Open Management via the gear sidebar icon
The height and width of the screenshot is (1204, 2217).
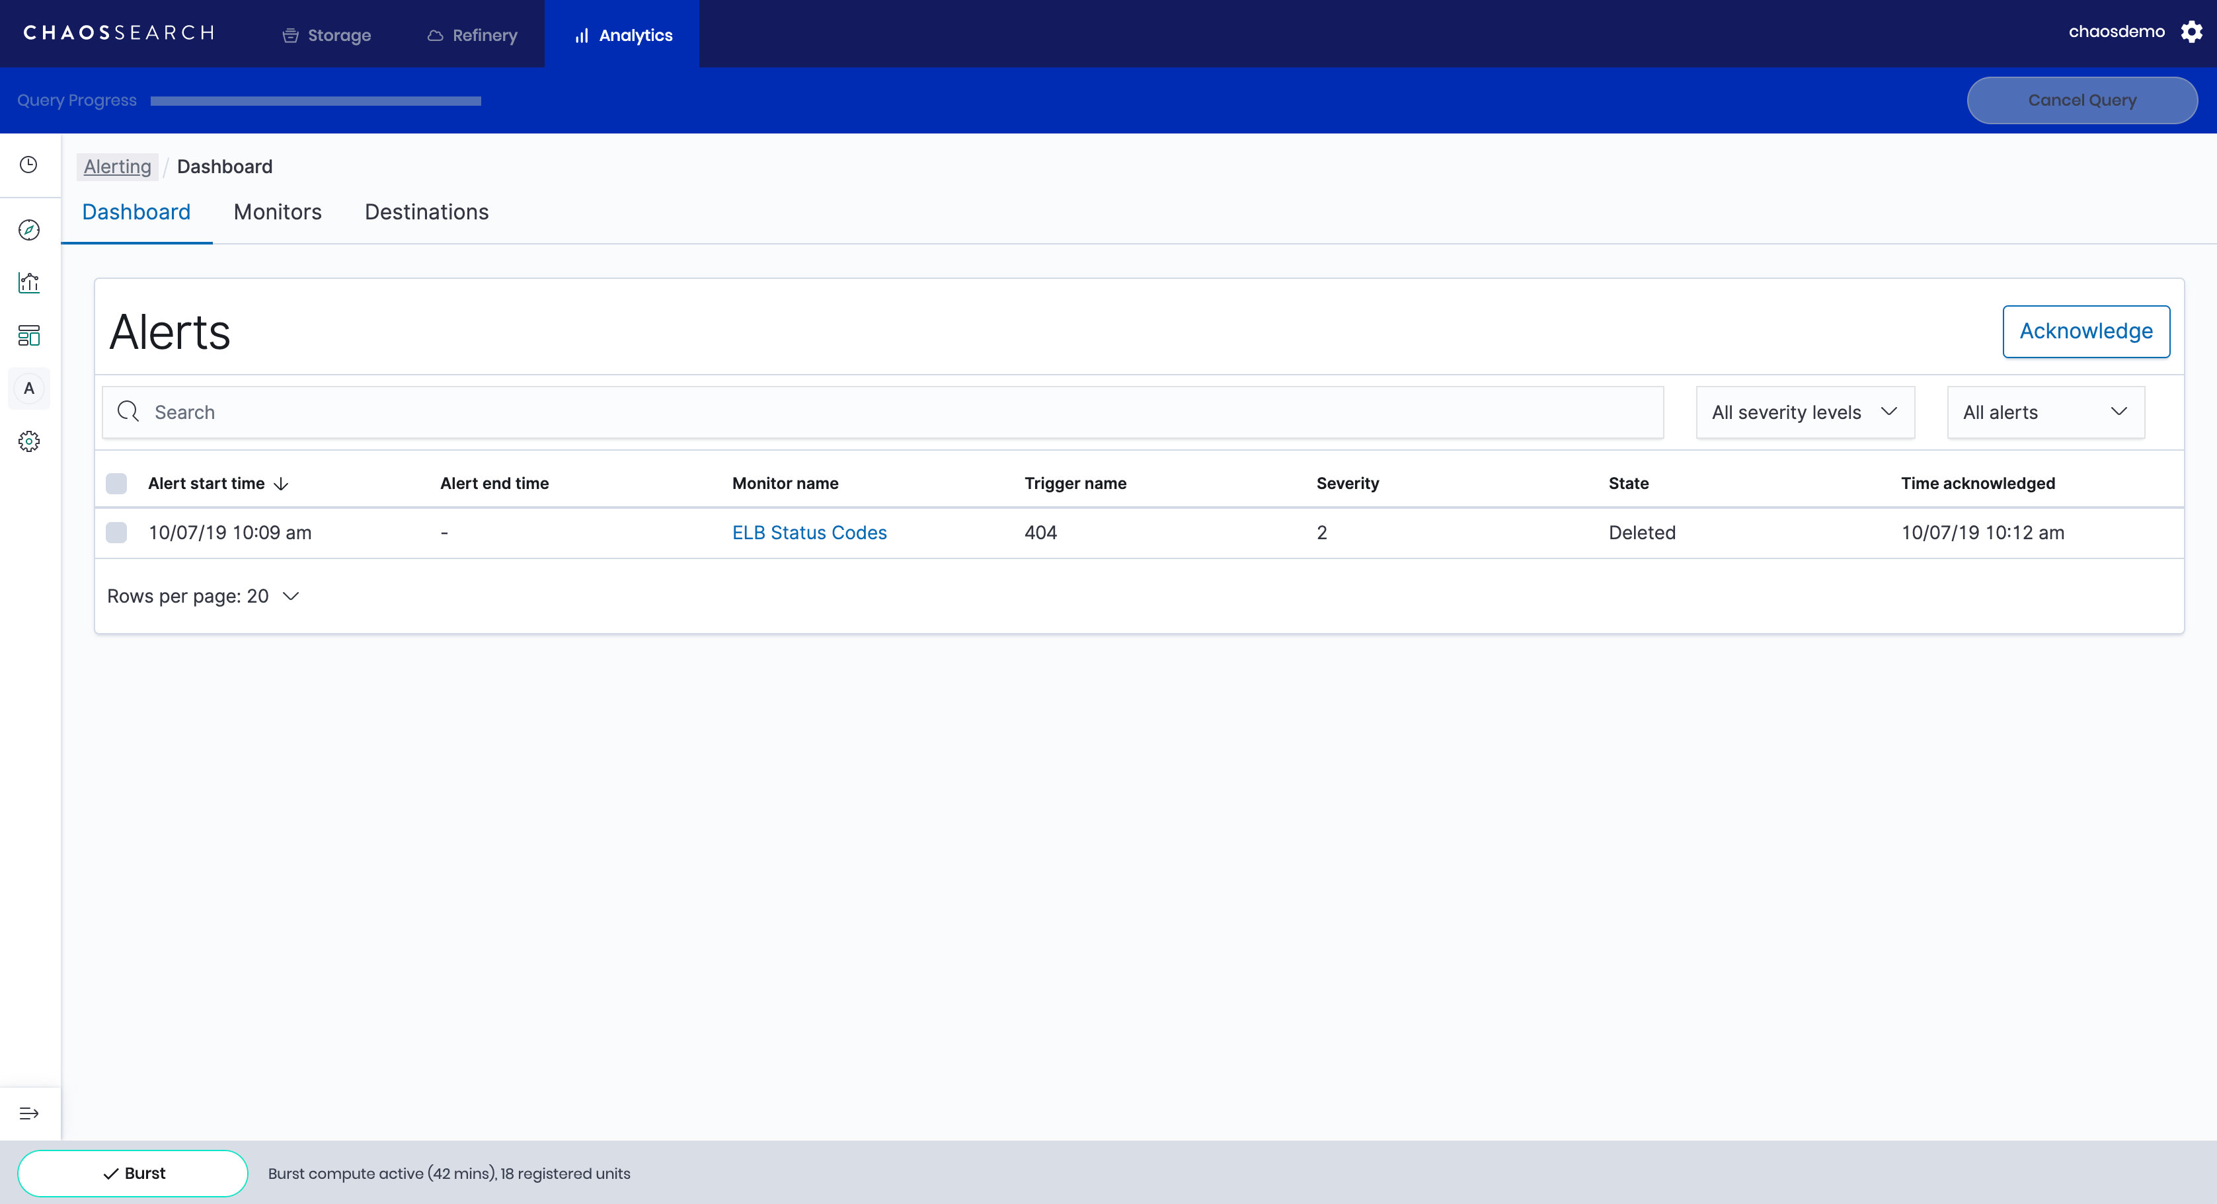pyautogui.click(x=28, y=441)
